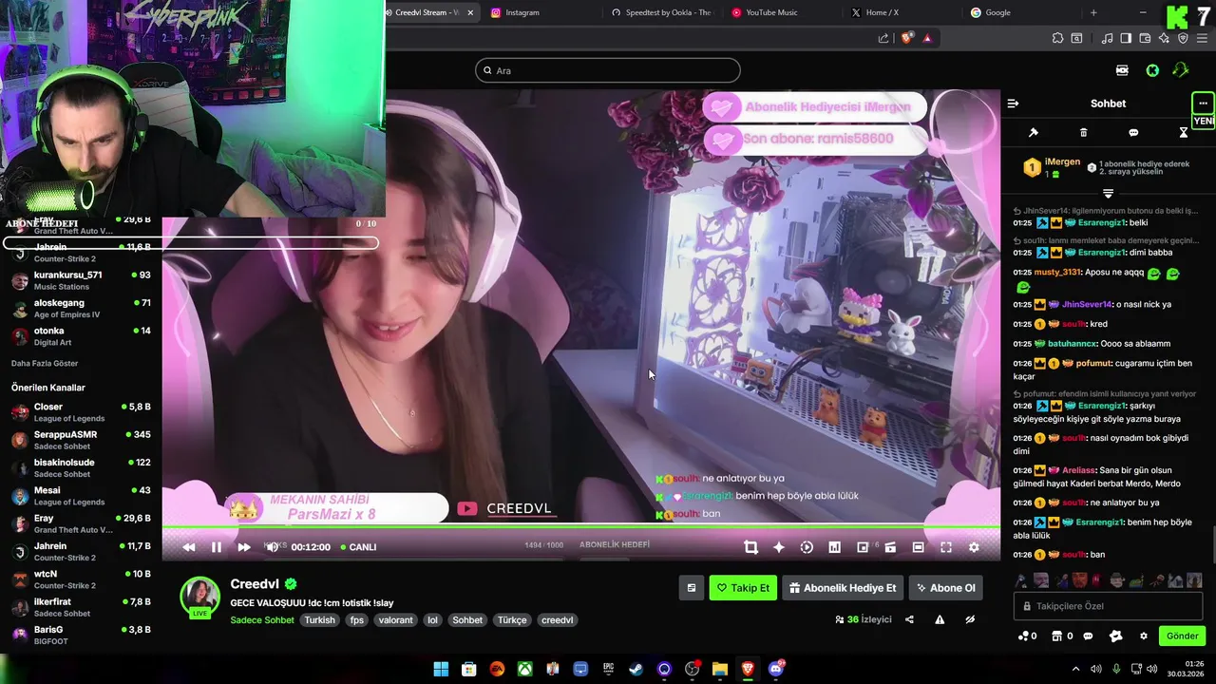1216x684 pixels.
Task: Expand leaderboard arrow under iMergen
Action: click(1108, 193)
